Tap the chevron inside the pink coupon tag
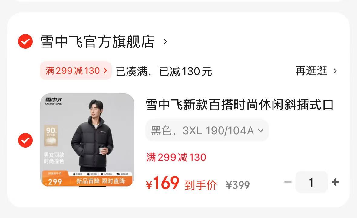This screenshot has width=357, height=218. point(105,70)
